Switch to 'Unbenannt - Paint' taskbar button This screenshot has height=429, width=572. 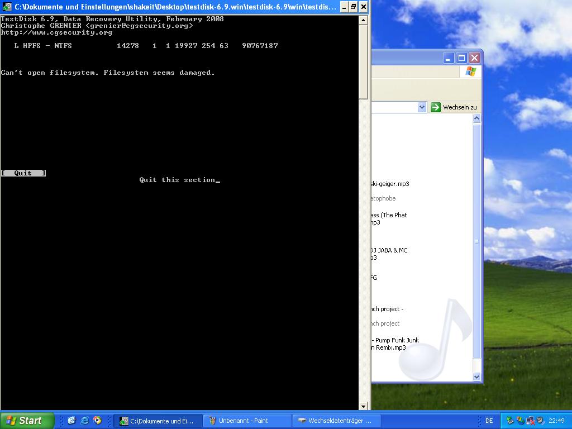247,421
